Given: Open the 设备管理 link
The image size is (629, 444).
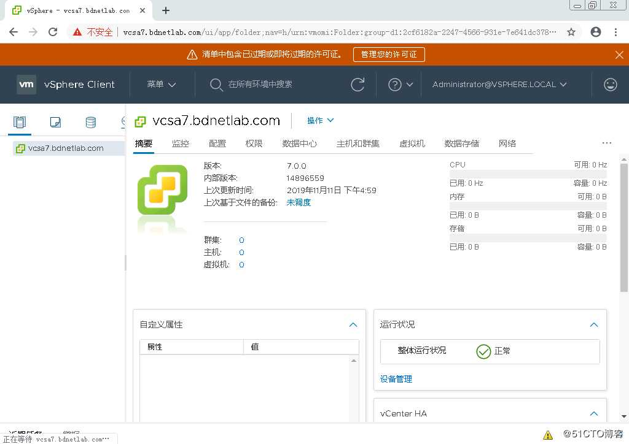Looking at the screenshot, I should 396,379.
